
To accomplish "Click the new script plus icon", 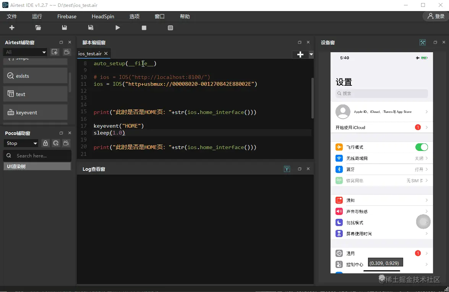I will (12, 28).
